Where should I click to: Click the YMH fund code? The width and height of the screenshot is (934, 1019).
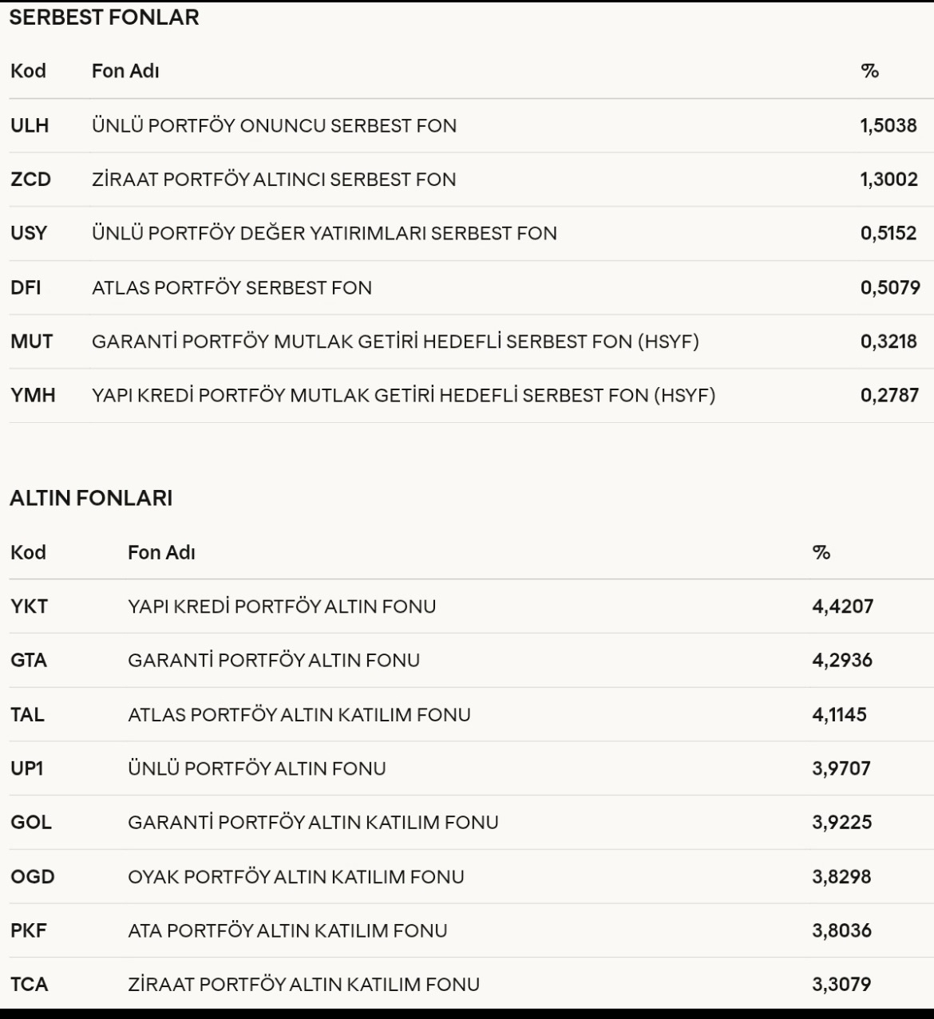pos(33,395)
